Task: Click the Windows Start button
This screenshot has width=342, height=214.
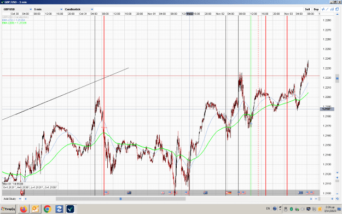Action: pos(8,209)
